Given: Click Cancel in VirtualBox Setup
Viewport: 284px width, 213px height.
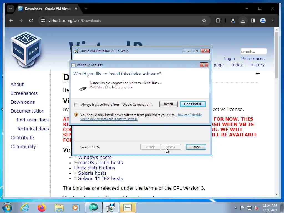Looking at the screenshot, I should tap(196, 147).
